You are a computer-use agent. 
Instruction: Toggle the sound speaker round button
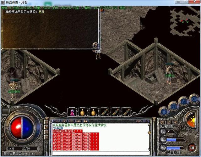(x=194, y=99)
